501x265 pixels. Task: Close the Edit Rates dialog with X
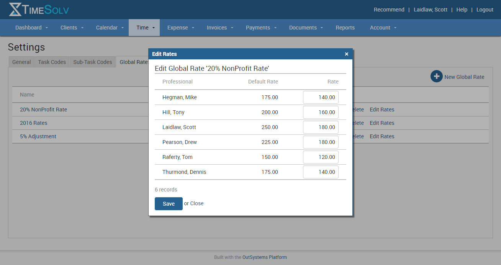pyautogui.click(x=347, y=54)
